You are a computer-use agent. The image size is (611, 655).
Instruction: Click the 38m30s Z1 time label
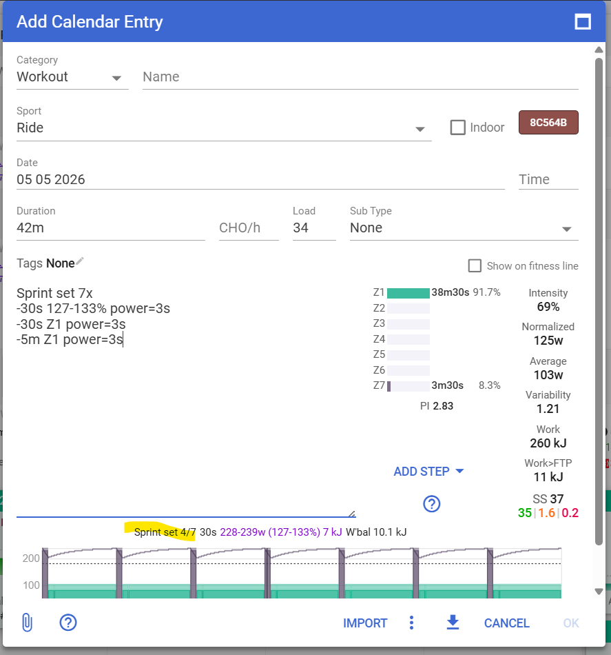451,292
